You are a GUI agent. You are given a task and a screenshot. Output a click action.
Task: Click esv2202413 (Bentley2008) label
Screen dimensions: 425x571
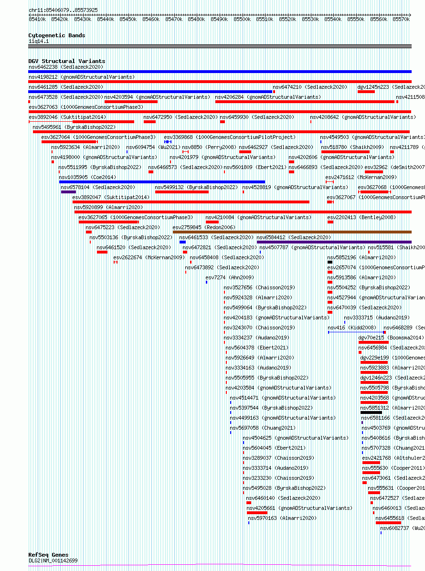click(x=361, y=217)
